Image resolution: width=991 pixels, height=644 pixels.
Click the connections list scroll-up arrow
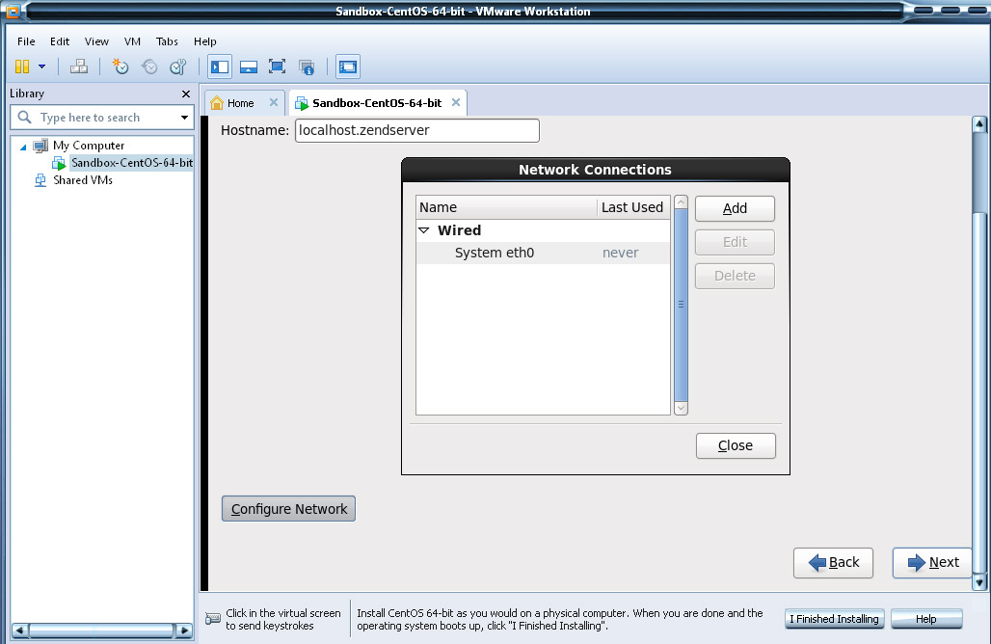[681, 202]
